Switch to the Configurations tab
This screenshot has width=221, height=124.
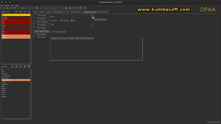pos(58,12)
